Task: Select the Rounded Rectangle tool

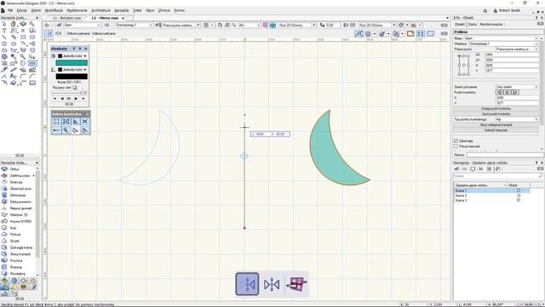Action: click(x=32, y=38)
